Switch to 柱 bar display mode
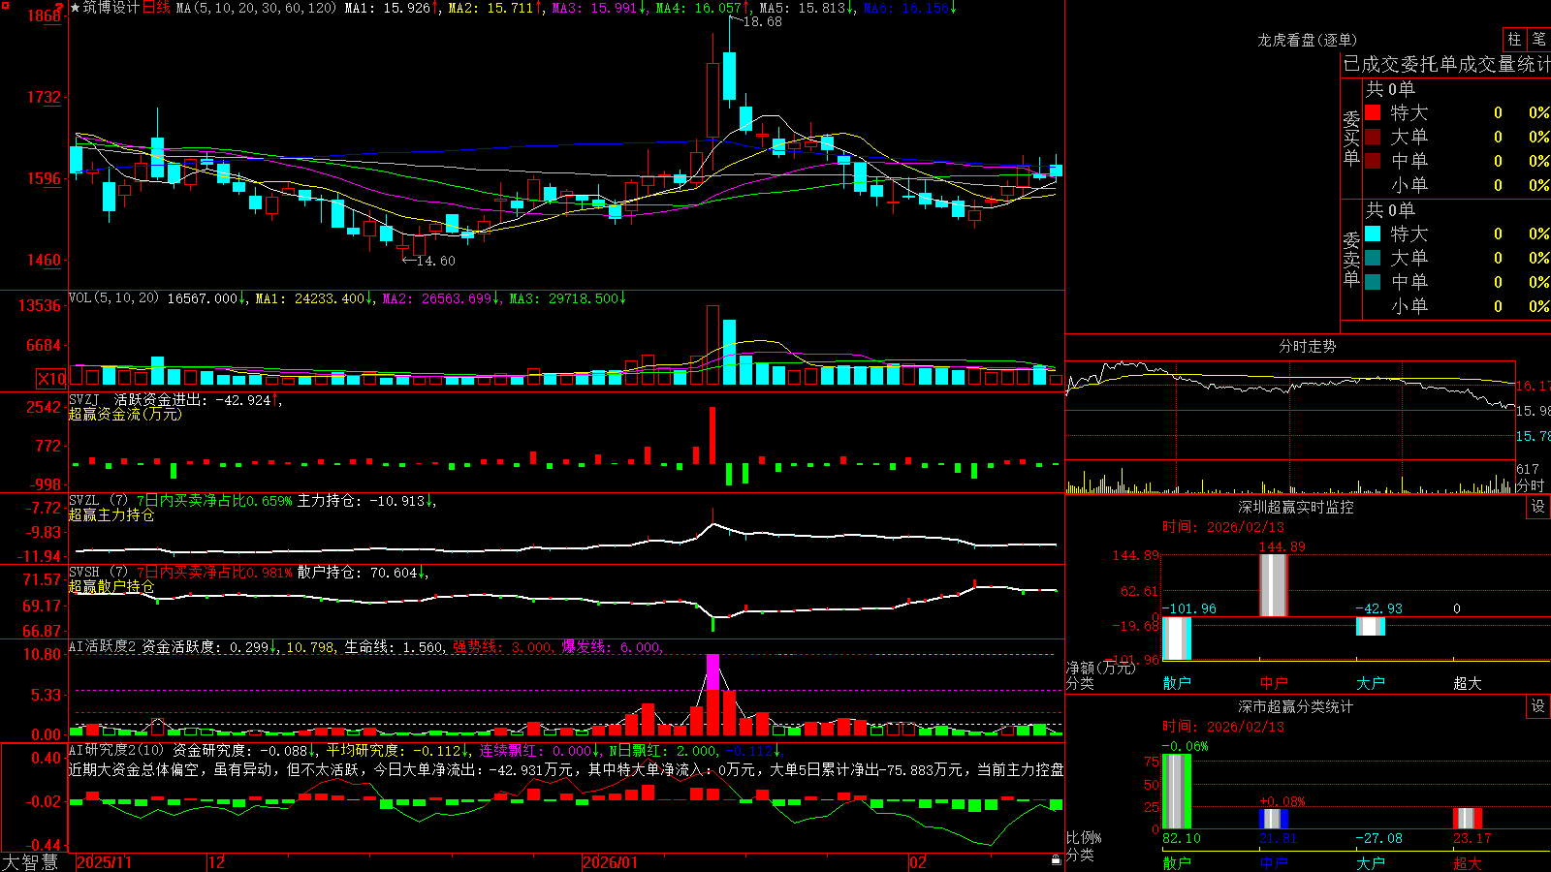Screen dimensions: 1551x872 1514,39
